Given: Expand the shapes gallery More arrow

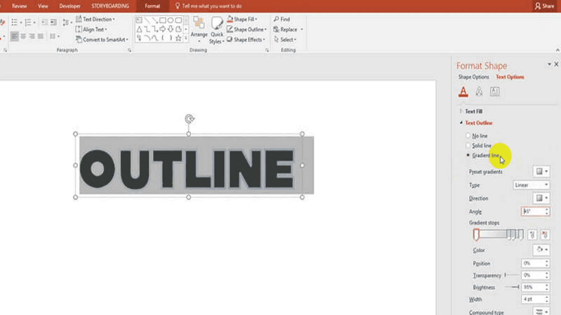Looking at the screenshot, I should pos(186,38).
